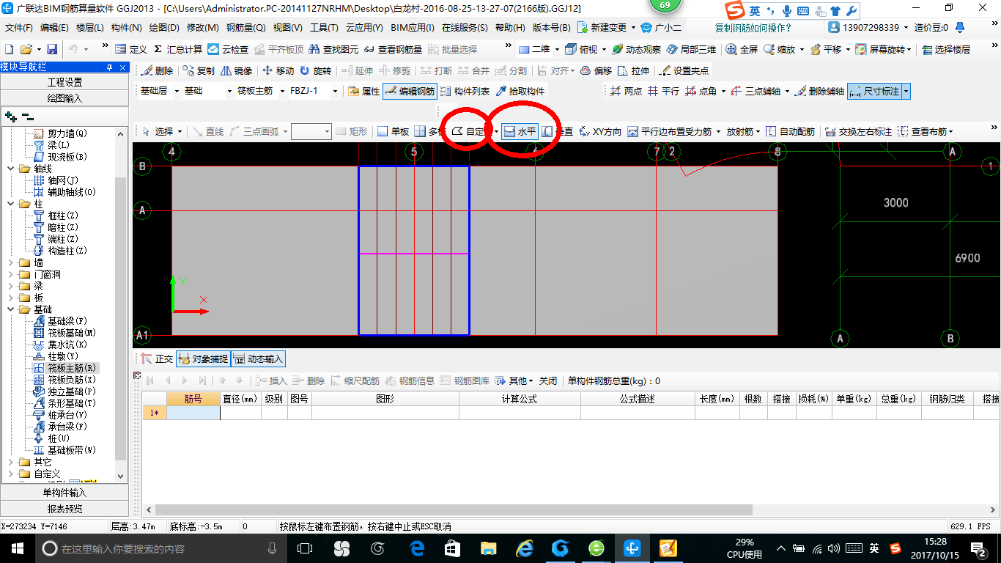Open 单构件输入 panel

click(64, 493)
